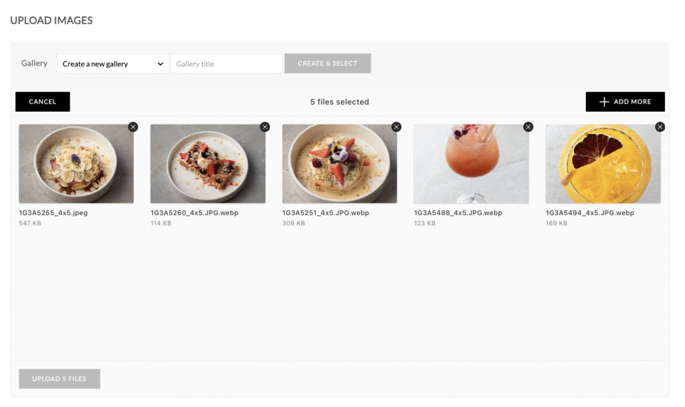Image resolution: width=685 pixels, height=407 pixels.
Task: Click the 5 files selected label
Action: pyautogui.click(x=340, y=102)
